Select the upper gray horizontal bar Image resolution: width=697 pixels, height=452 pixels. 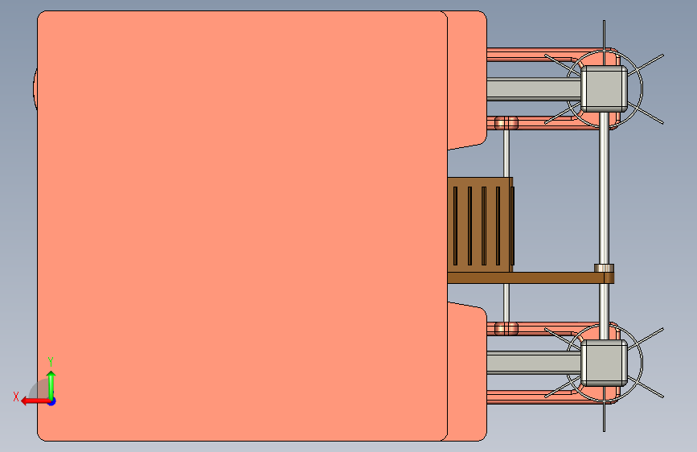coord(534,89)
